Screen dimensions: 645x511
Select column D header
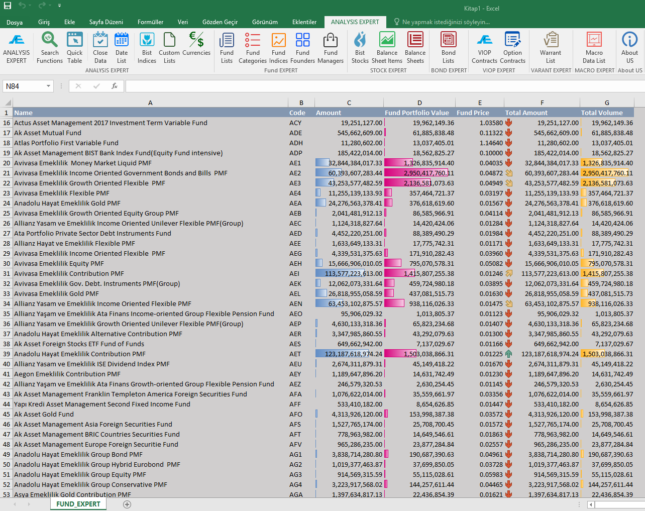[419, 103]
